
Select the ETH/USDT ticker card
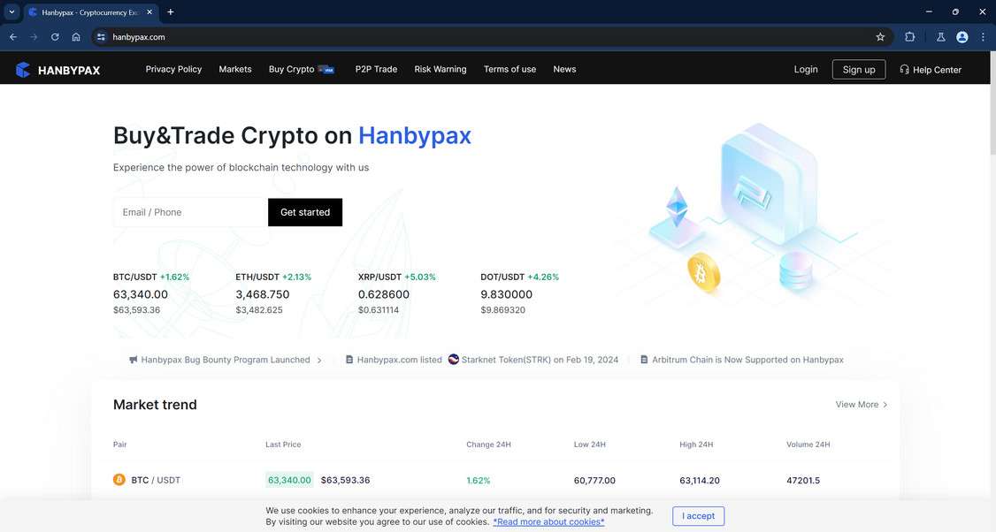(273, 293)
